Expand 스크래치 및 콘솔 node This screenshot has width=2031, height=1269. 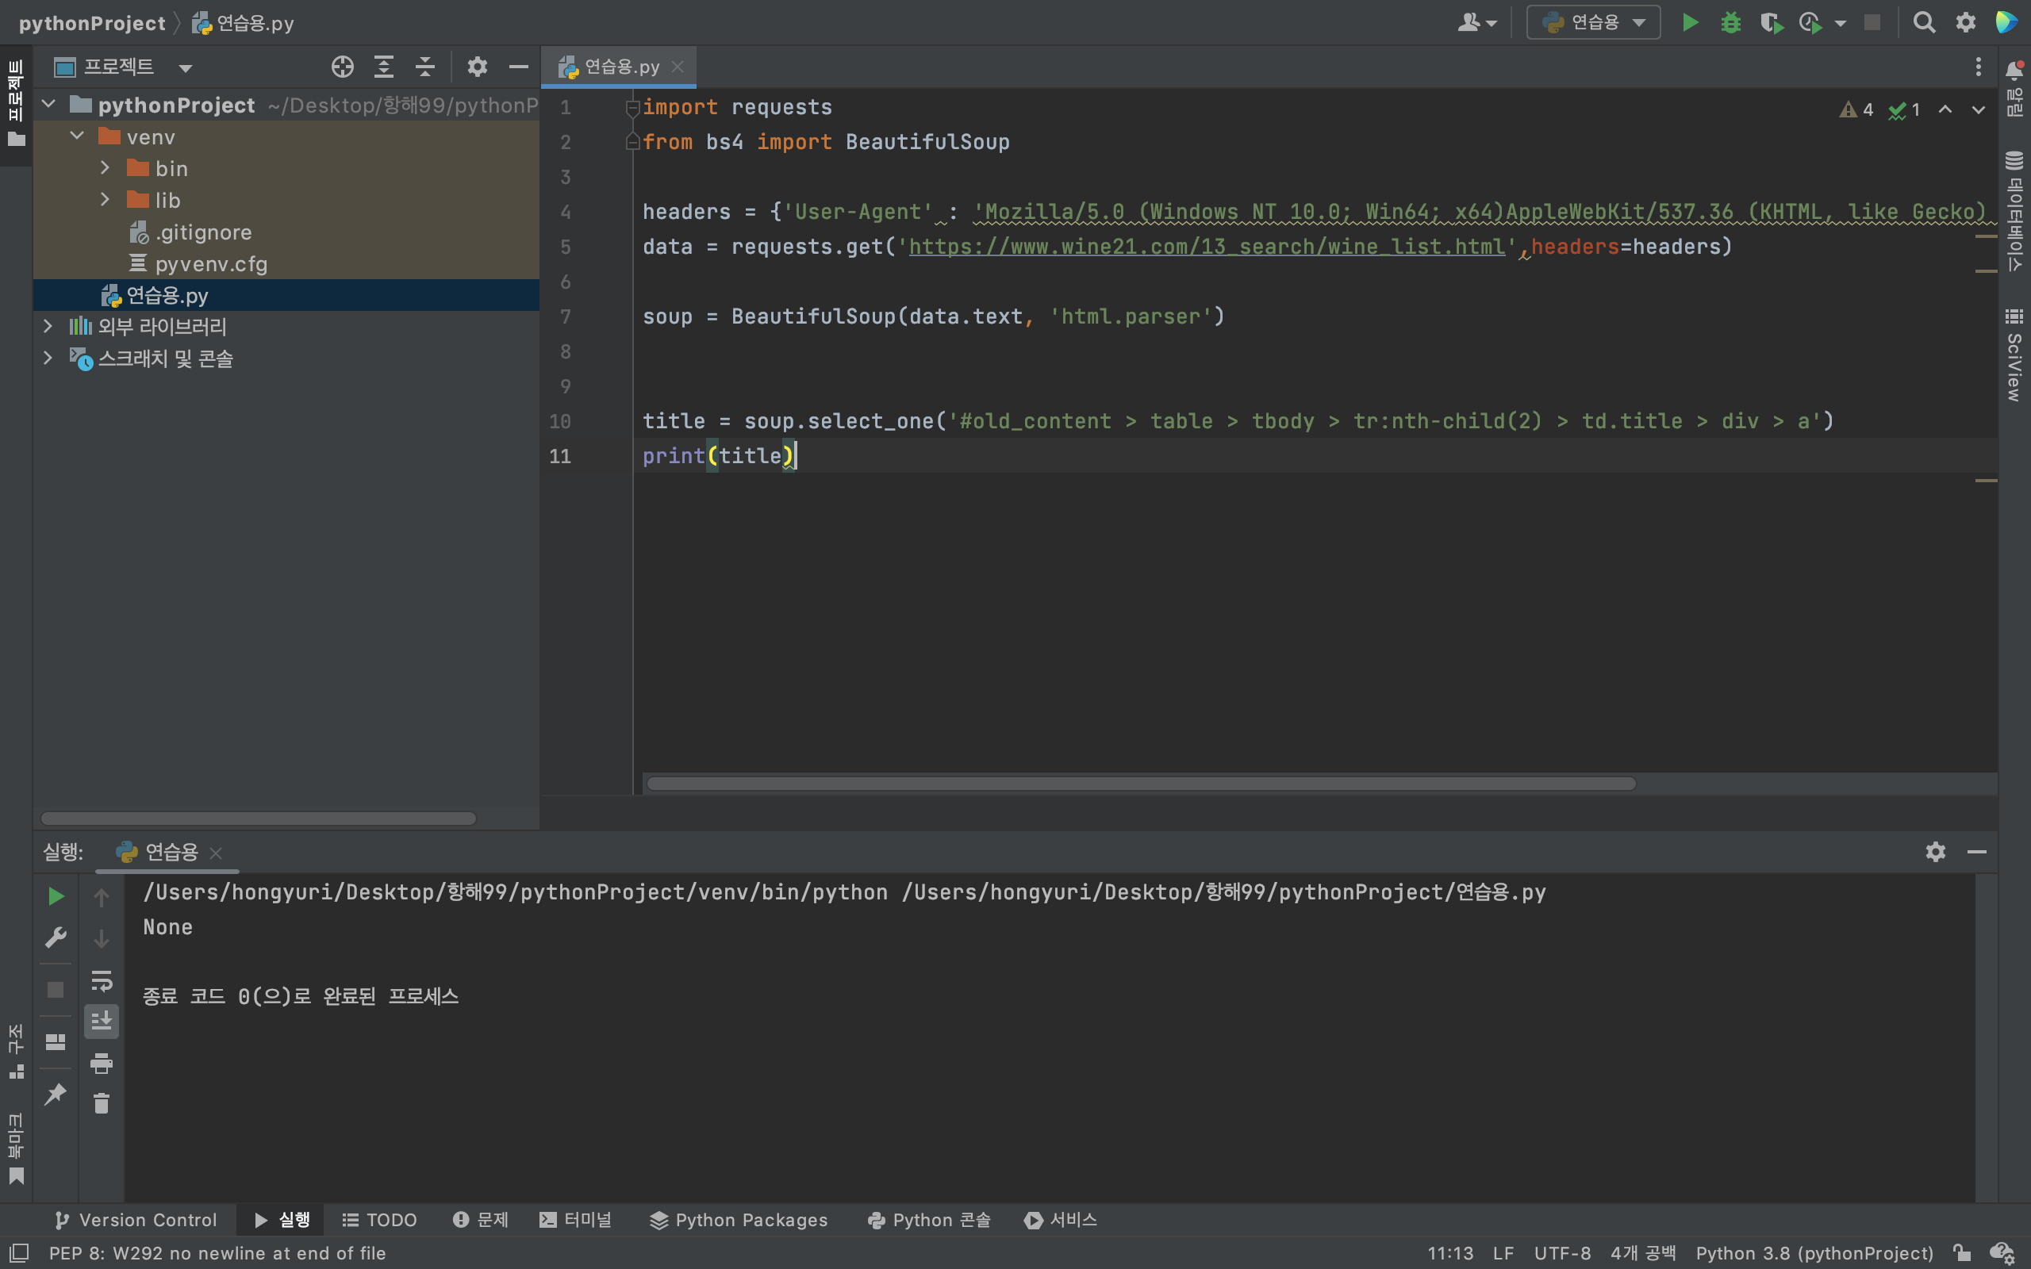tap(48, 358)
